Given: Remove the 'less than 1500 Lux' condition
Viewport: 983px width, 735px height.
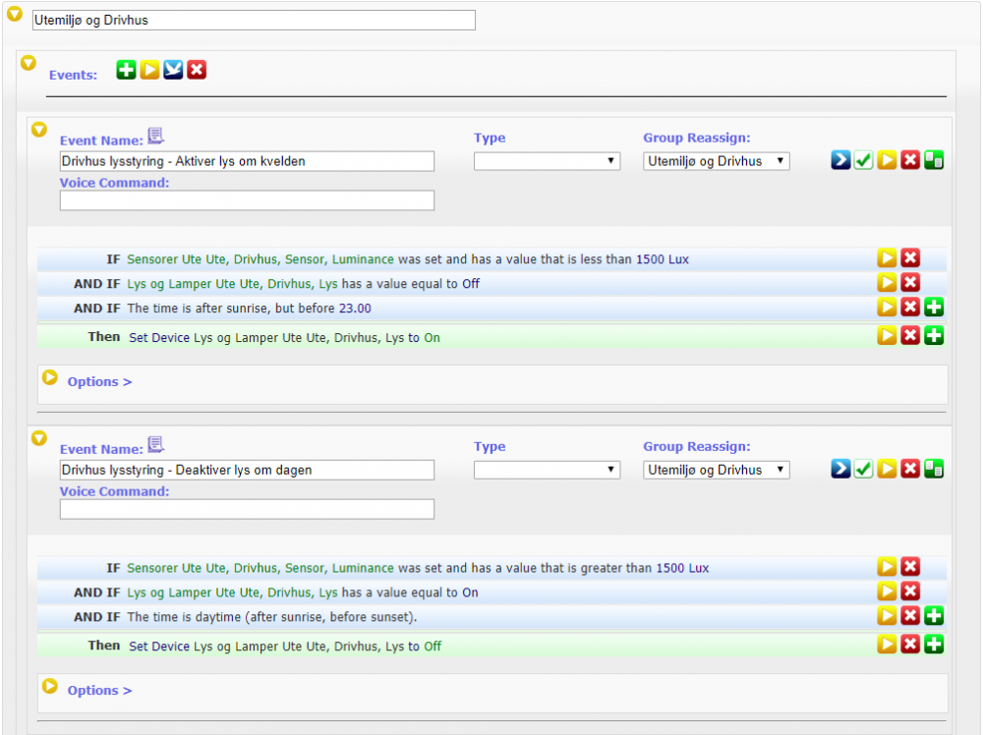Looking at the screenshot, I should [x=910, y=258].
